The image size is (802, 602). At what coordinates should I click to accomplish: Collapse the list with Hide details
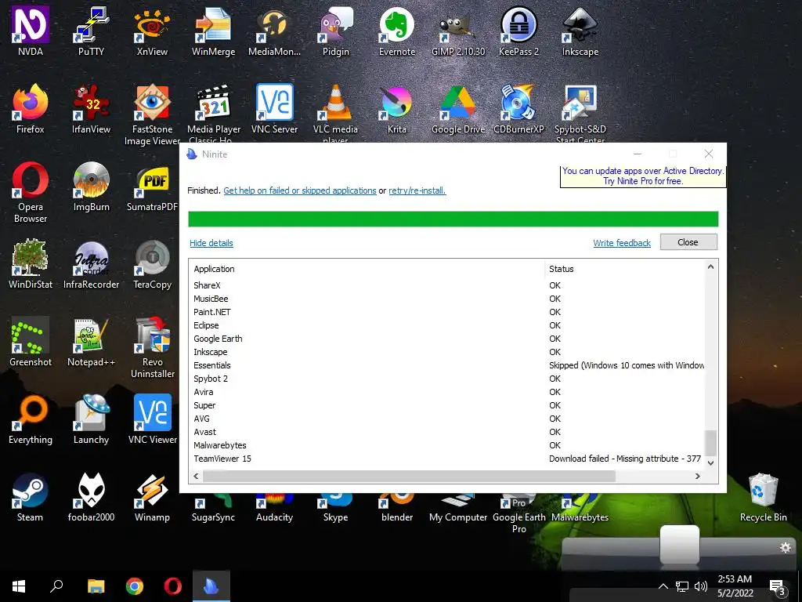[x=211, y=243]
